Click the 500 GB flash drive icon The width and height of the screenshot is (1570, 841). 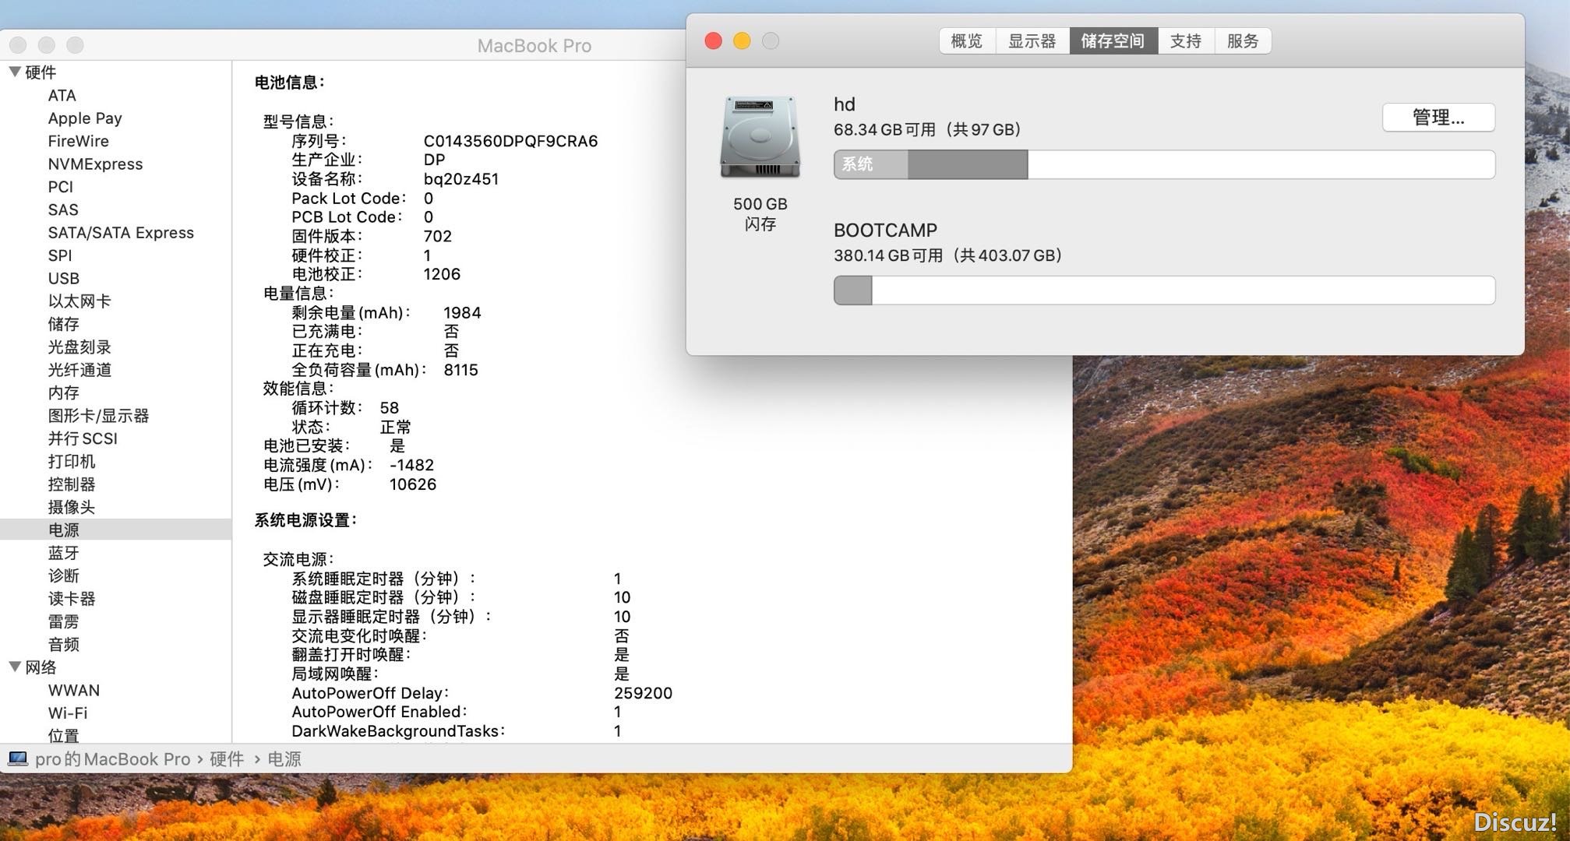(x=760, y=138)
